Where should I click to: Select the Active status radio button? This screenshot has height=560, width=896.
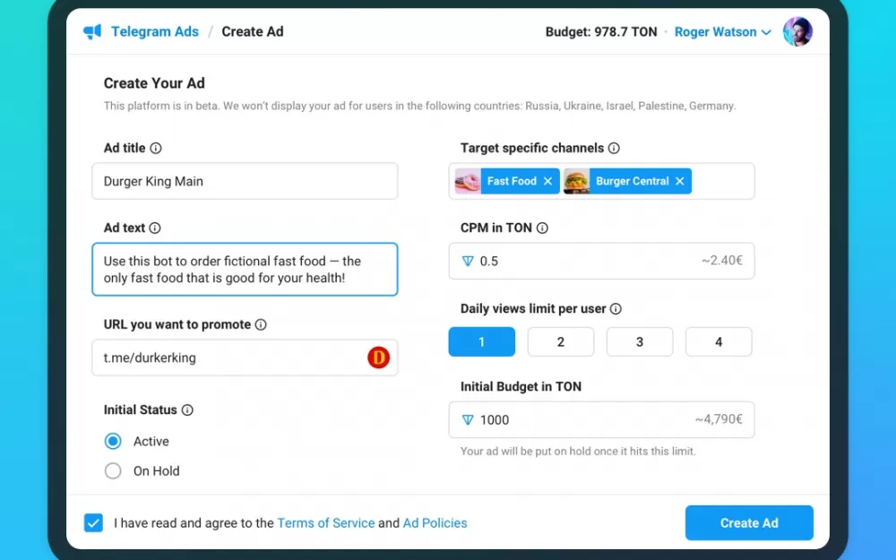[113, 442]
